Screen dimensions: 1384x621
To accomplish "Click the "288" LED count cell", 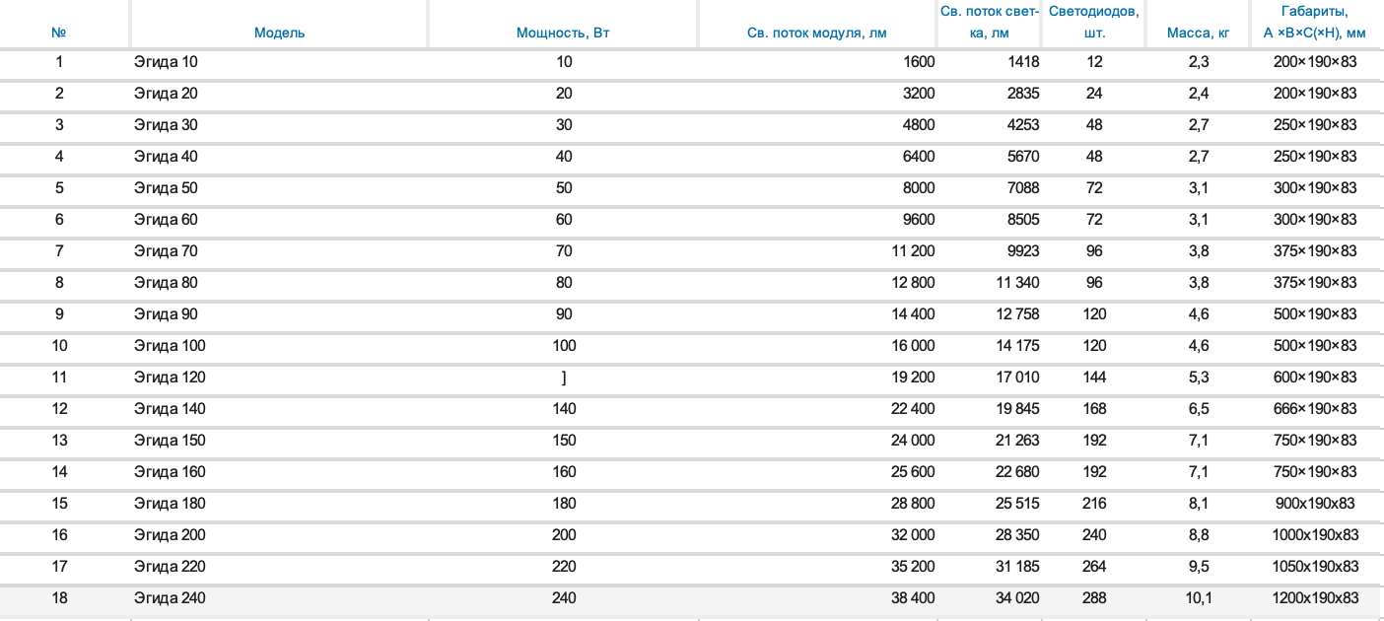I will click(1094, 598).
